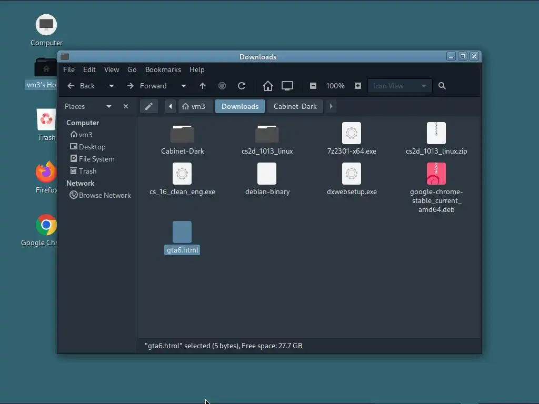The height and width of the screenshot is (404, 539).
Task: Click the Google Chrome desktop icon
Action: click(x=46, y=225)
